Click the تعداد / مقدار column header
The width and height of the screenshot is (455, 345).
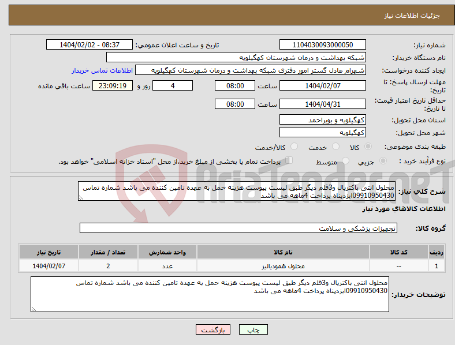pos(108,252)
